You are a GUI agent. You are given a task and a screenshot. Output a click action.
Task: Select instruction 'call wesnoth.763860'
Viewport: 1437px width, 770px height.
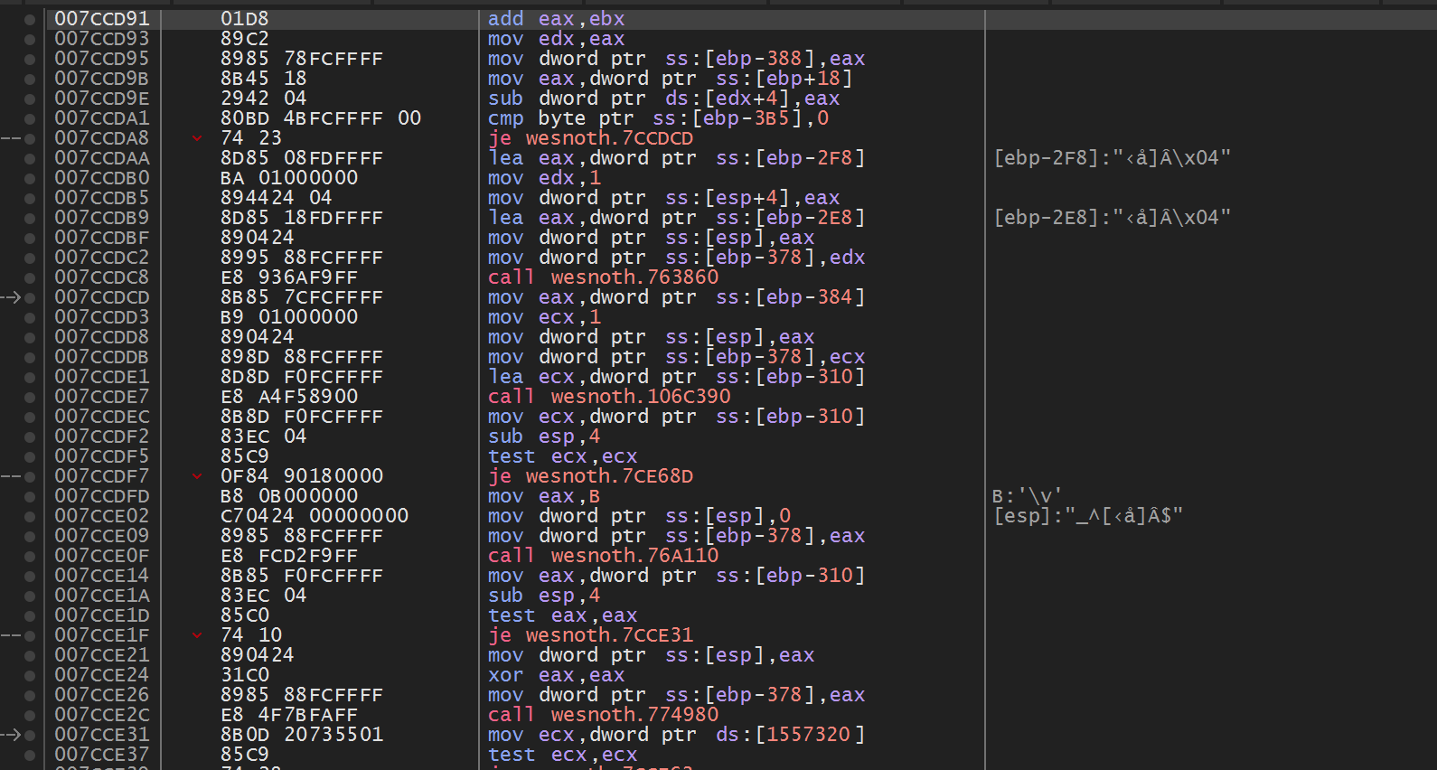604,277
